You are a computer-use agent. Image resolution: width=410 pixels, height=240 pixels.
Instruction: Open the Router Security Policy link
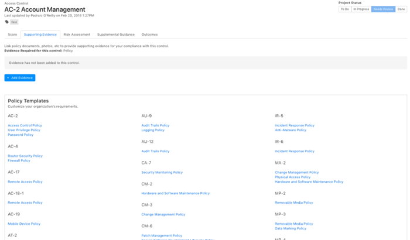pos(25,156)
